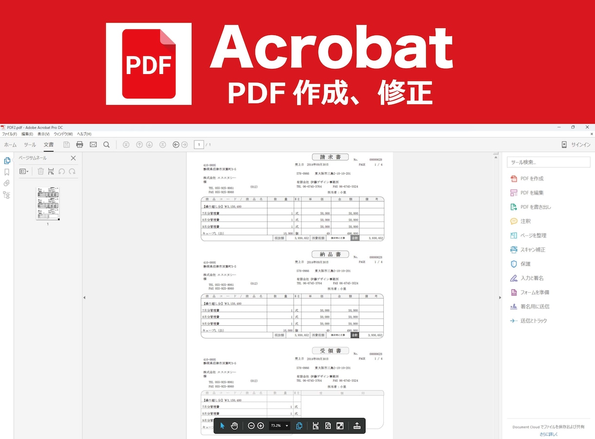Open PDFを作成 tool
Image resolution: width=595 pixels, height=439 pixels.
pos(527,179)
